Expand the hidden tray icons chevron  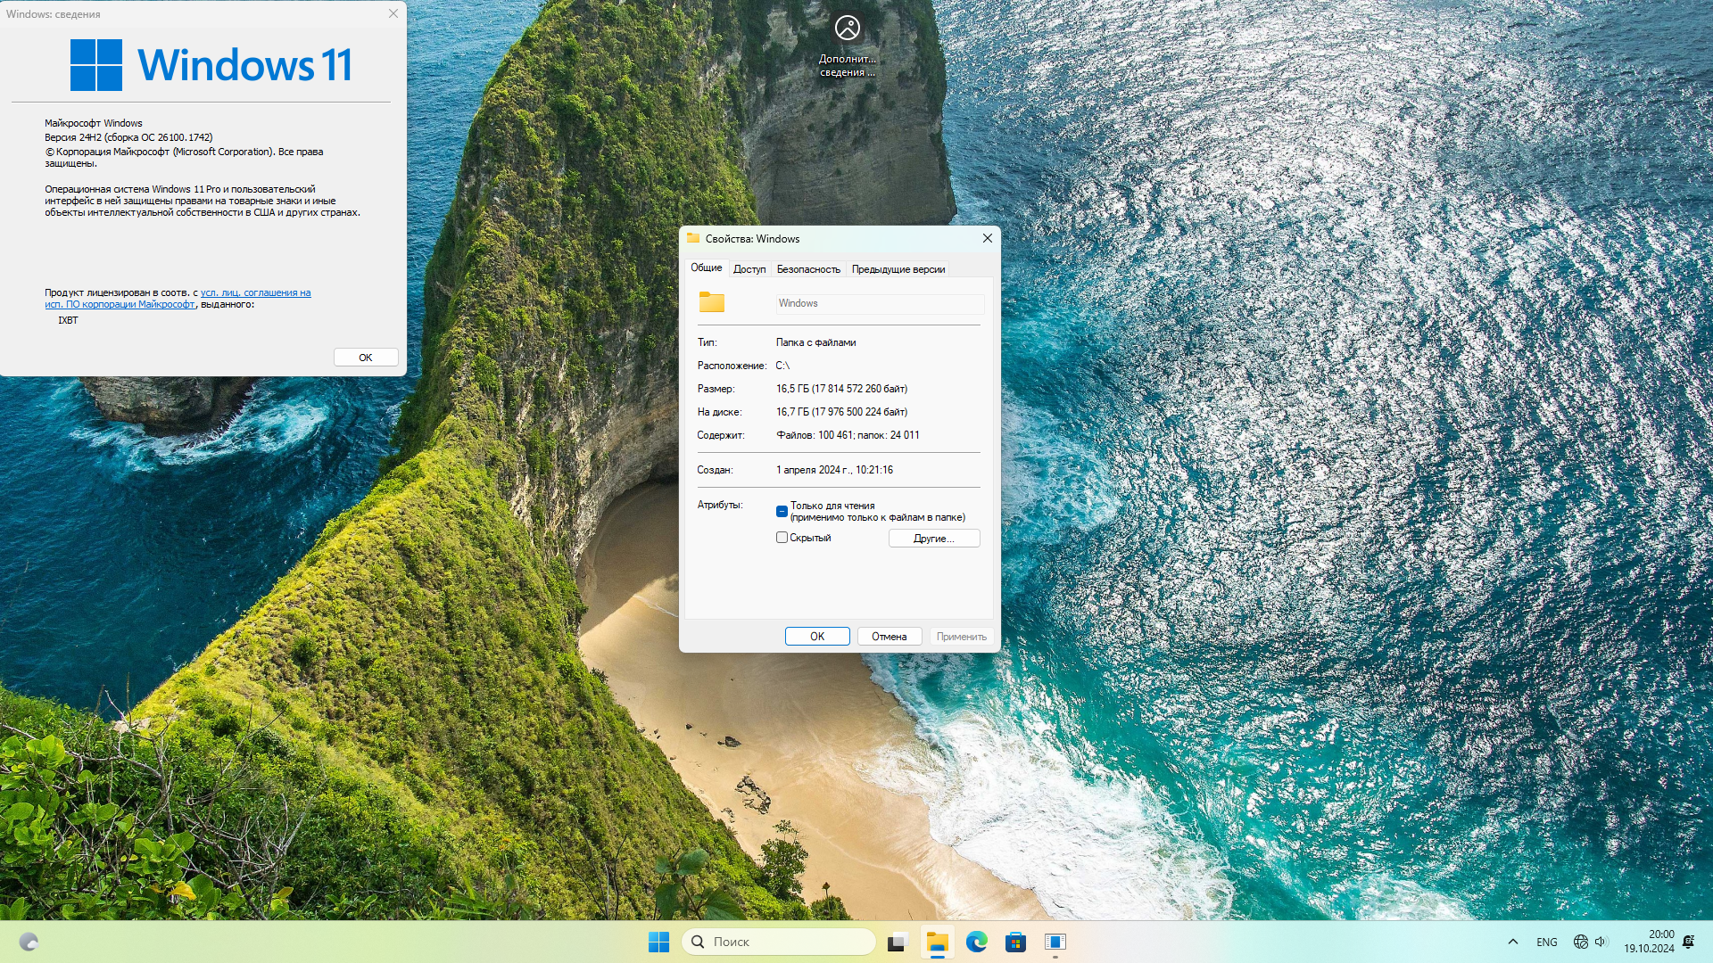click(x=1512, y=942)
